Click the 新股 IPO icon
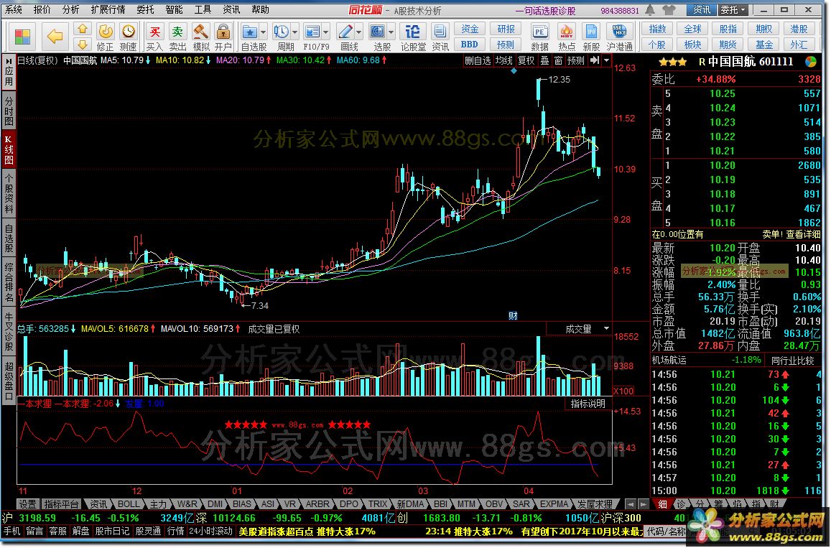831x548 pixels. tap(591, 37)
